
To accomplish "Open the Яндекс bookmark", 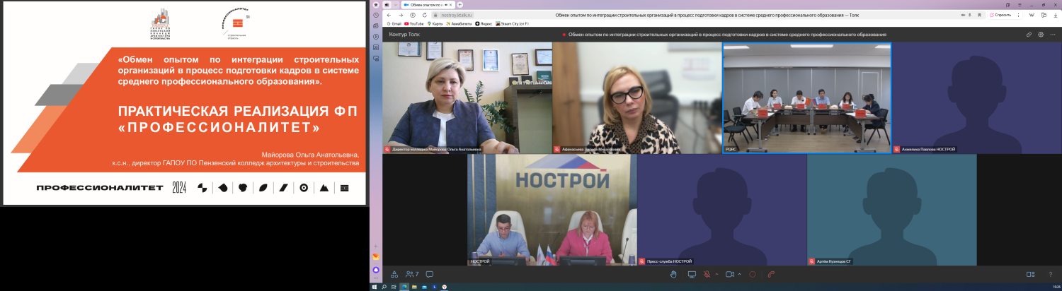I will click(484, 23).
